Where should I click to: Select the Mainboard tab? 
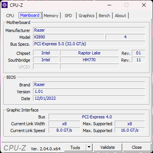pos(30,15)
